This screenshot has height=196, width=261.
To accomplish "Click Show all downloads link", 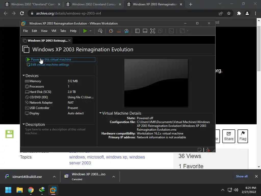I will point(242,176).
